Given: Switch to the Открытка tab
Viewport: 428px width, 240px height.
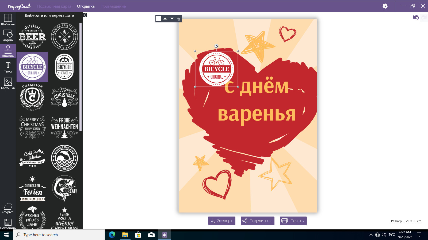Looking at the screenshot, I should point(86,6).
